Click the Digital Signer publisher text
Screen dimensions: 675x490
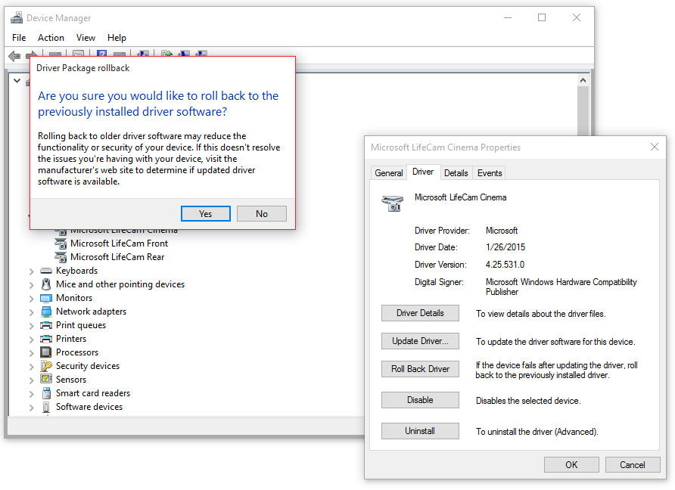[561, 287]
